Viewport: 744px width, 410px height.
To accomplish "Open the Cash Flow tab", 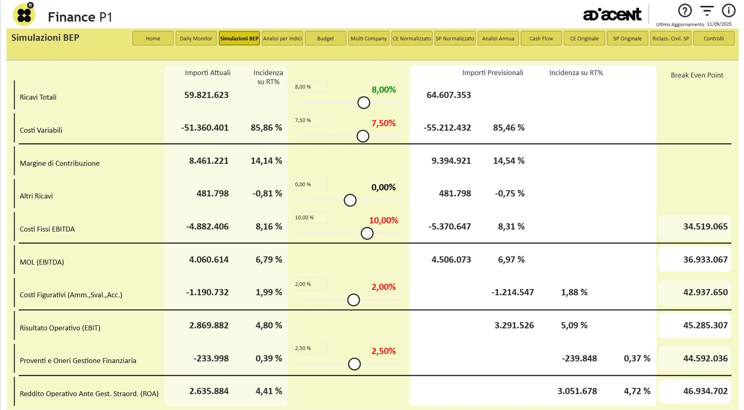I will click(541, 38).
